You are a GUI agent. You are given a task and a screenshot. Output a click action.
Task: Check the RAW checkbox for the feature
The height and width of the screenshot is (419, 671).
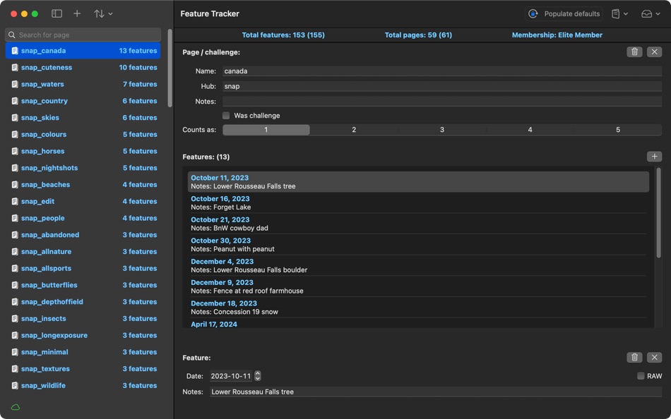(640, 376)
